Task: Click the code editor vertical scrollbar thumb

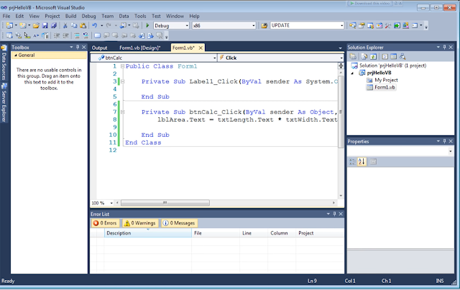Action: click(x=341, y=112)
